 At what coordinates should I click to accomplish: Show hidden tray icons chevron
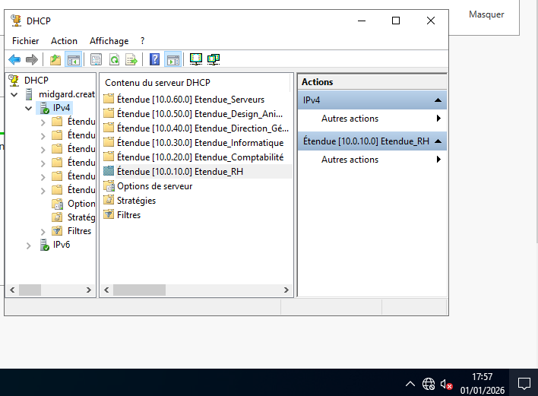pyautogui.click(x=410, y=384)
